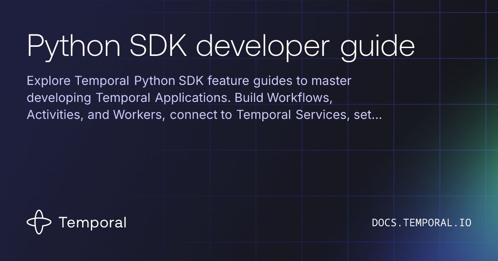This screenshot has height=261, width=498.
Task: Click the Temporal wordmark text
Action: click(93, 222)
